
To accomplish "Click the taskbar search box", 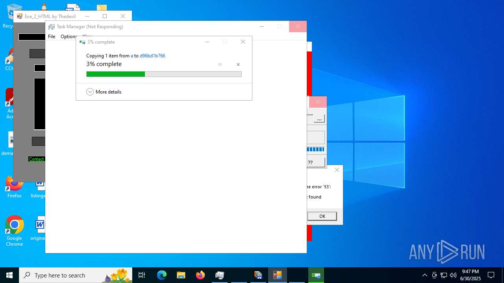I will pyautogui.click(x=76, y=275).
